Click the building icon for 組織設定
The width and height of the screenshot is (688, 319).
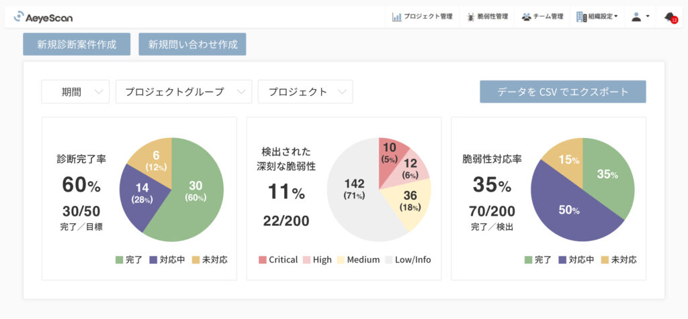click(581, 17)
